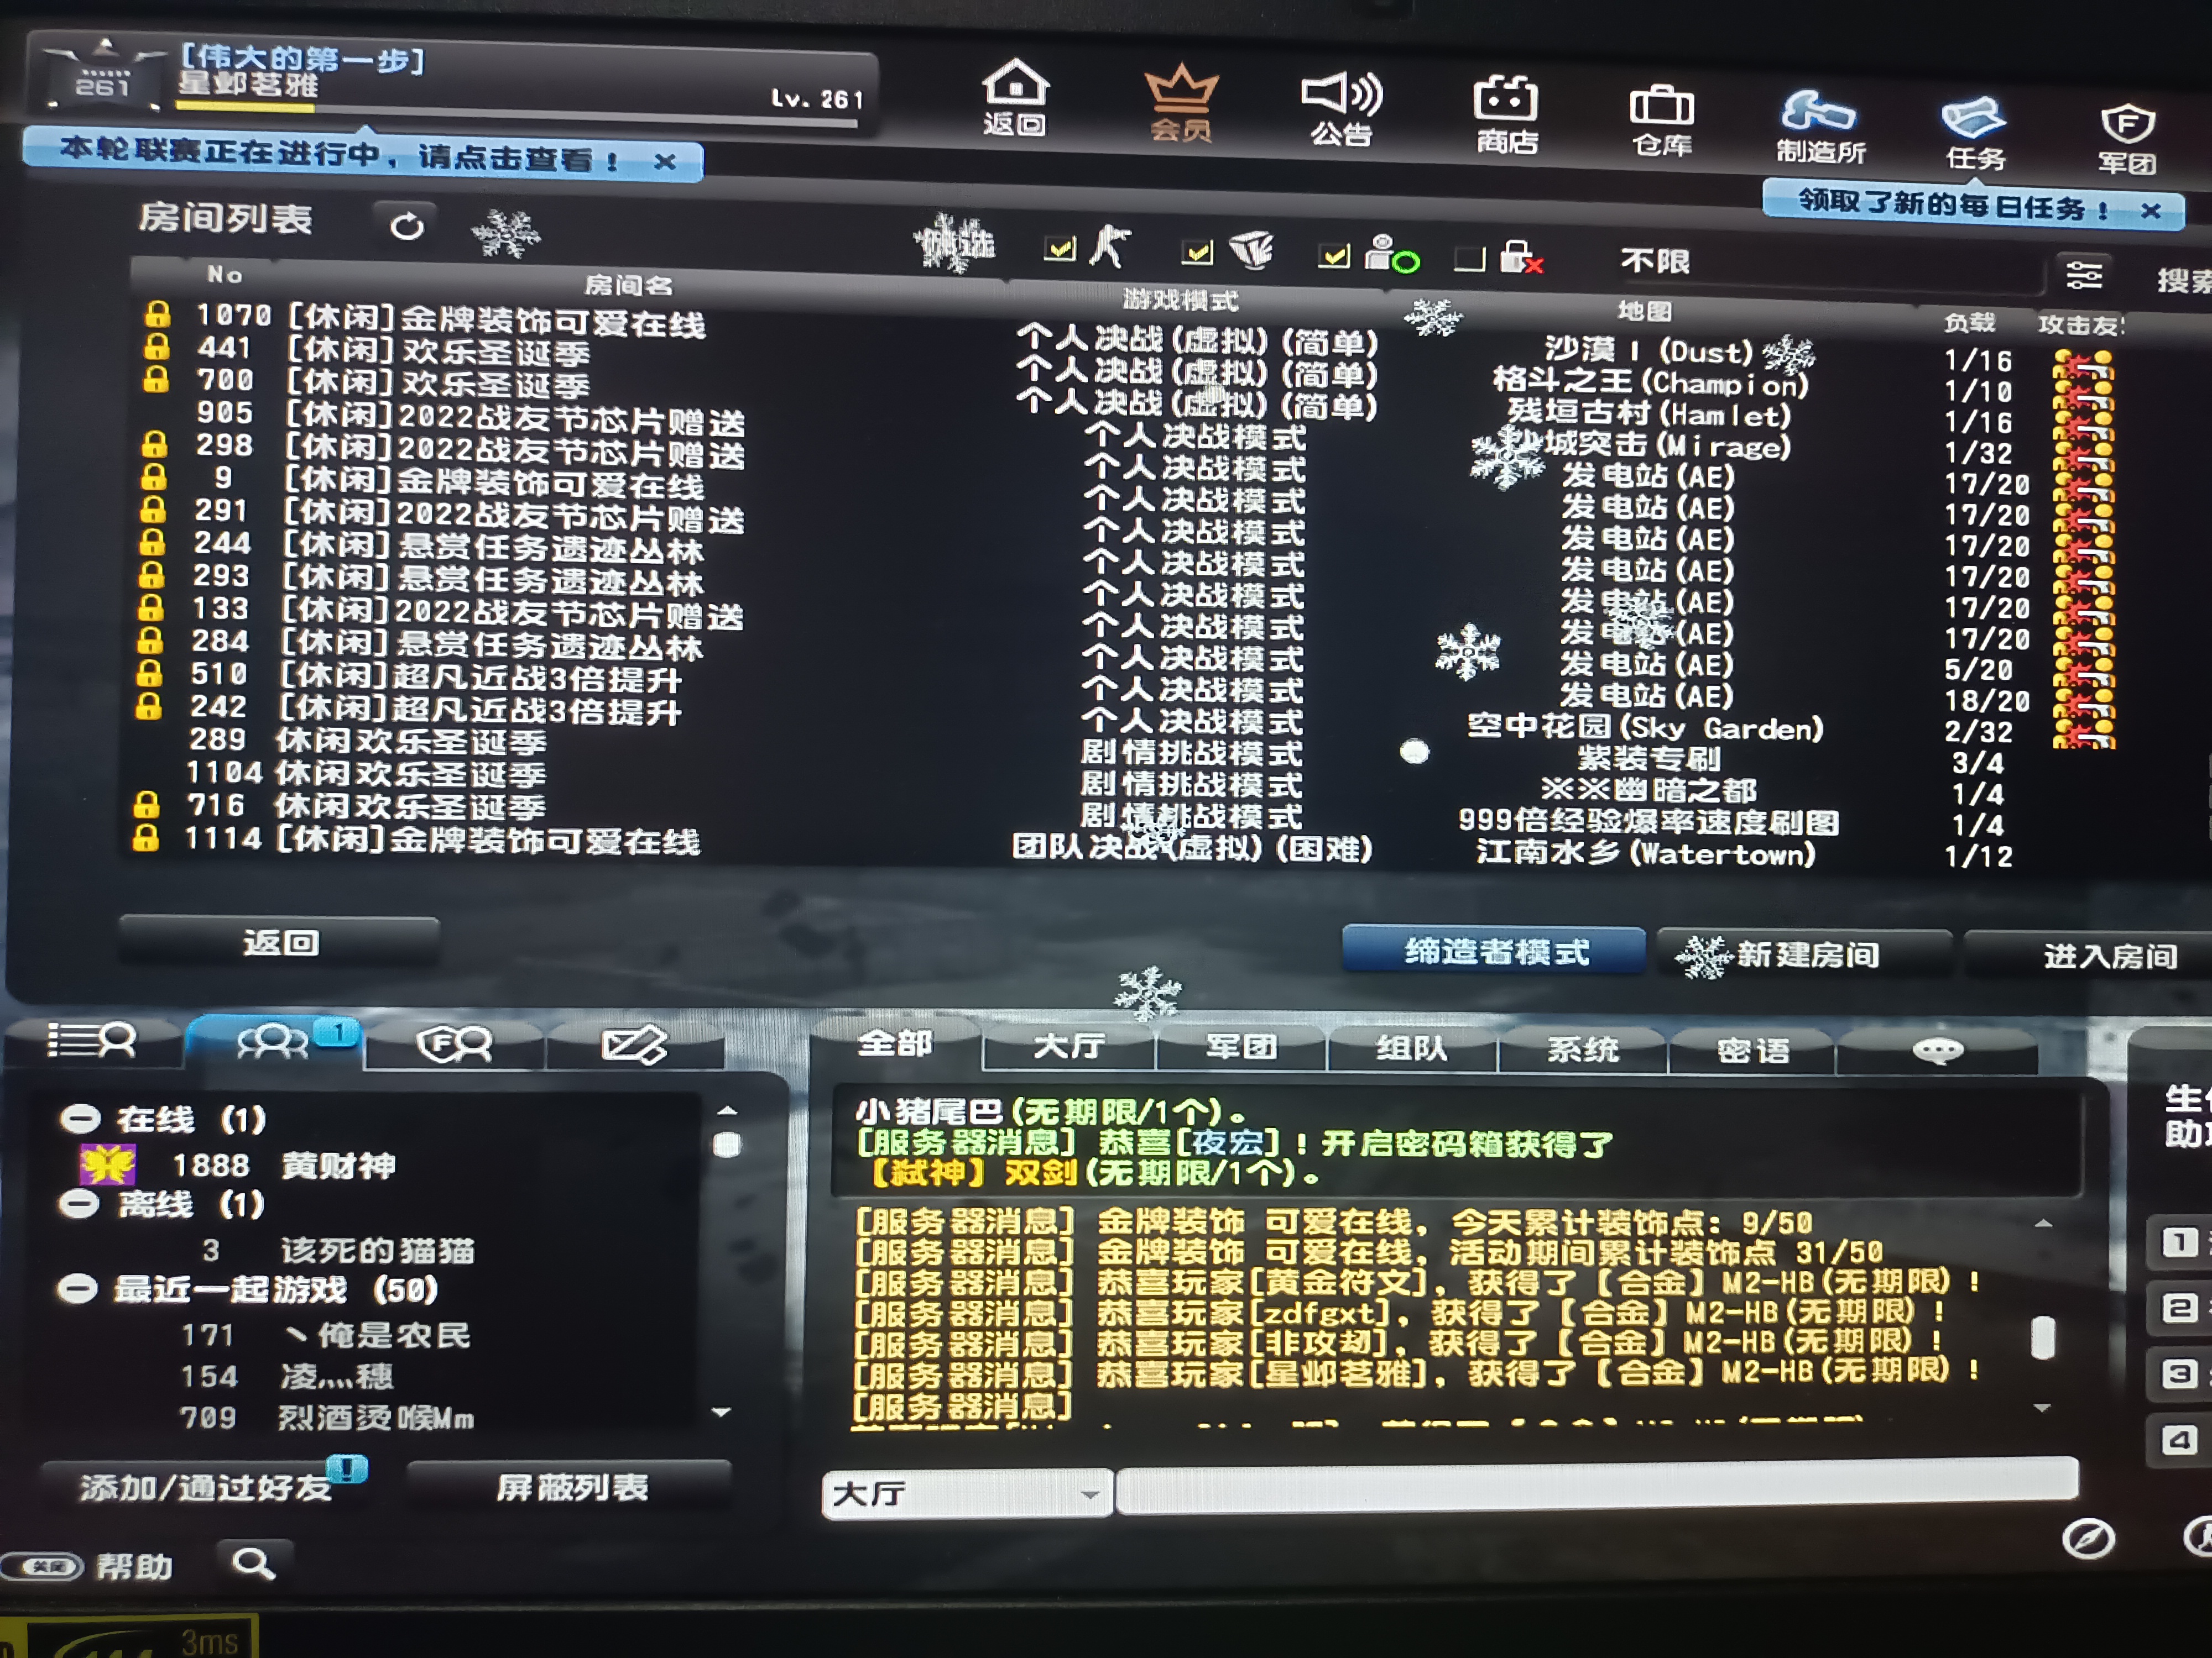Open the 大厅 chat channel dropdown

point(966,1494)
